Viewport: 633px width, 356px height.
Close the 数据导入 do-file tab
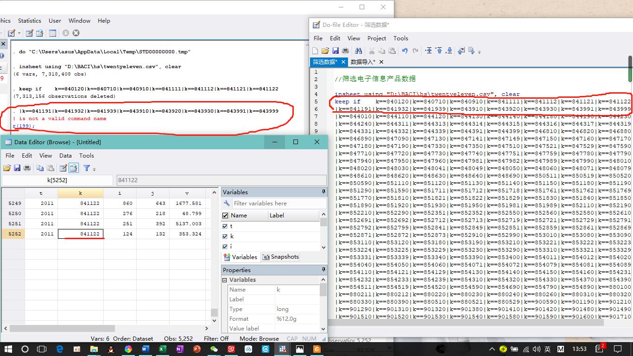click(381, 62)
